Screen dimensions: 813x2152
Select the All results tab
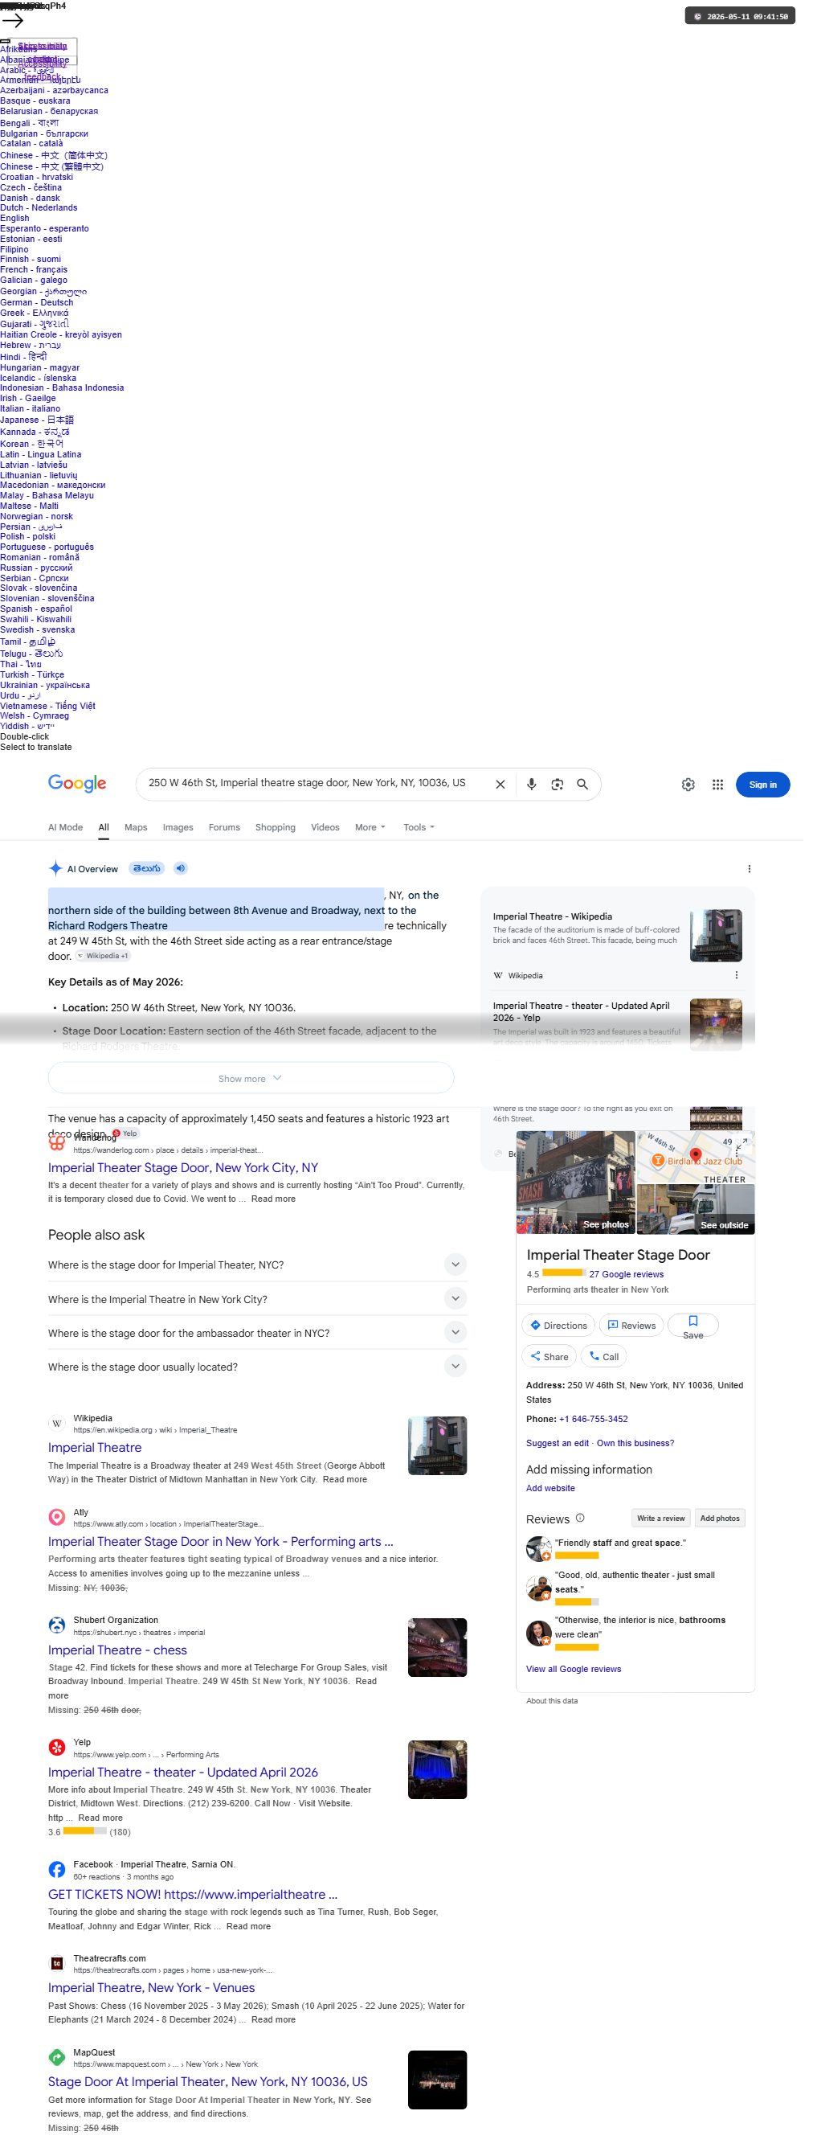[105, 836]
